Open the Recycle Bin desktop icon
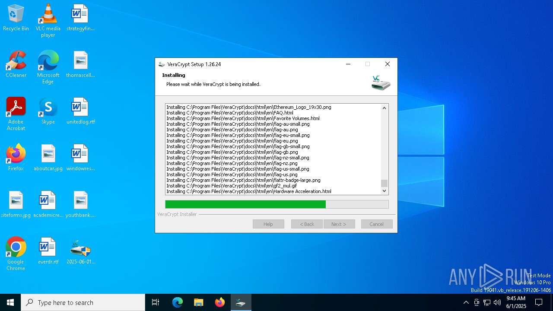The width and height of the screenshot is (553, 311). click(x=16, y=18)
